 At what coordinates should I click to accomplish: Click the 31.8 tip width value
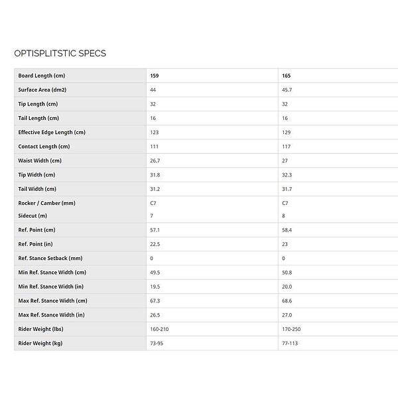click(x=155, y=175)
